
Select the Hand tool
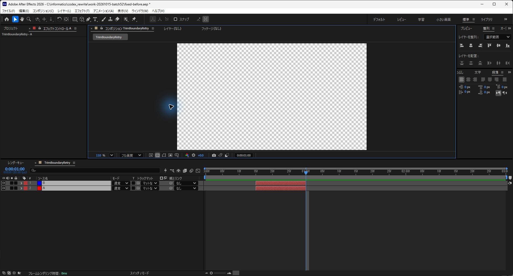22,19
